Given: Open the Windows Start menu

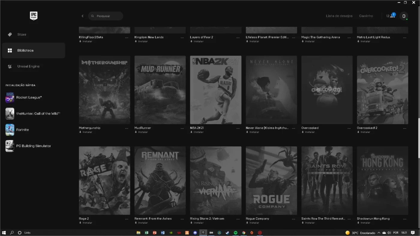Looking at the screenshot, I should (x=4, y=233).
